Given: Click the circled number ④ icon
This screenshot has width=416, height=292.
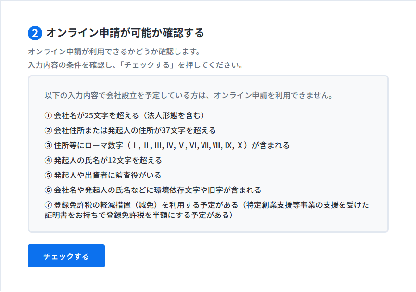Looking at the screenshot, I should click(x=48, y=160).
